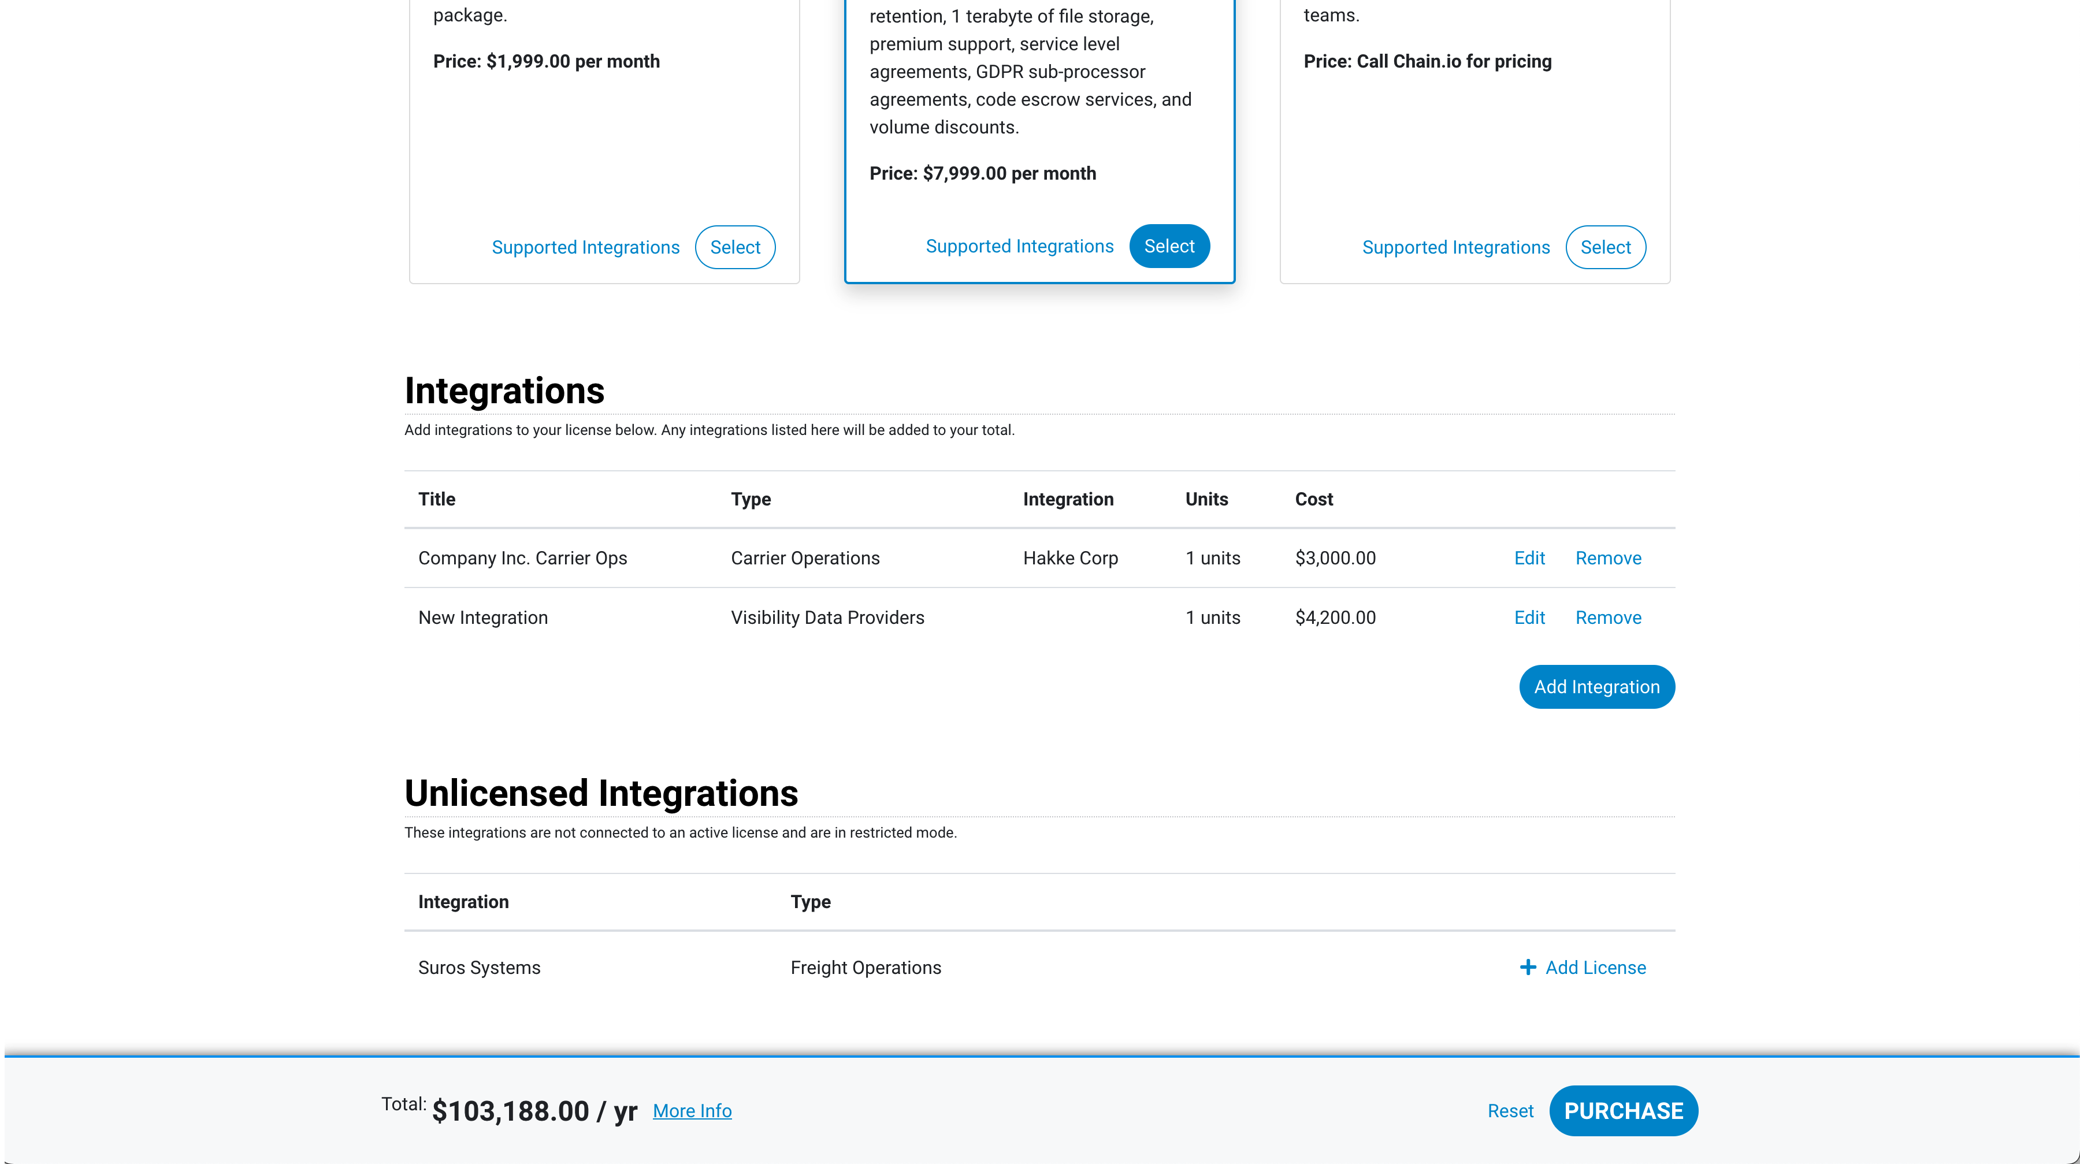
Task: Open Supported Integrations for $1,999.00 plan
Action: pyautogui.click(x=585, y=247)
